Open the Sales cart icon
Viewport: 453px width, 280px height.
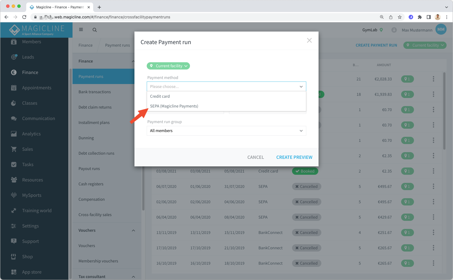14,149
